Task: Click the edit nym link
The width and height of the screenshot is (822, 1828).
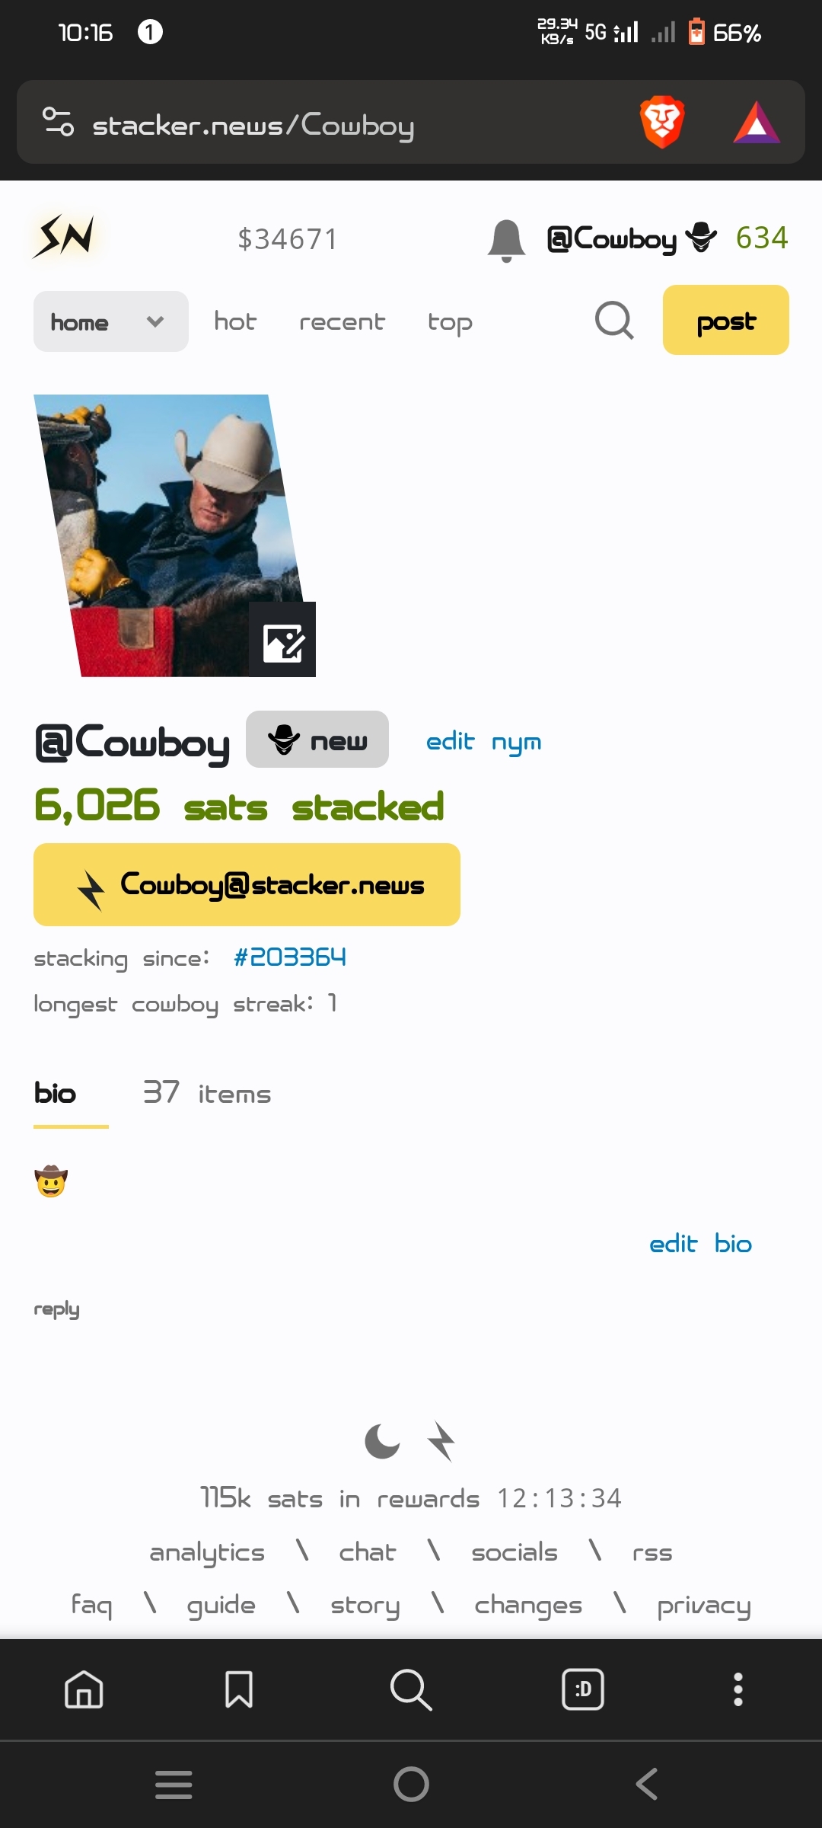Action: click(x=484, y=741)
